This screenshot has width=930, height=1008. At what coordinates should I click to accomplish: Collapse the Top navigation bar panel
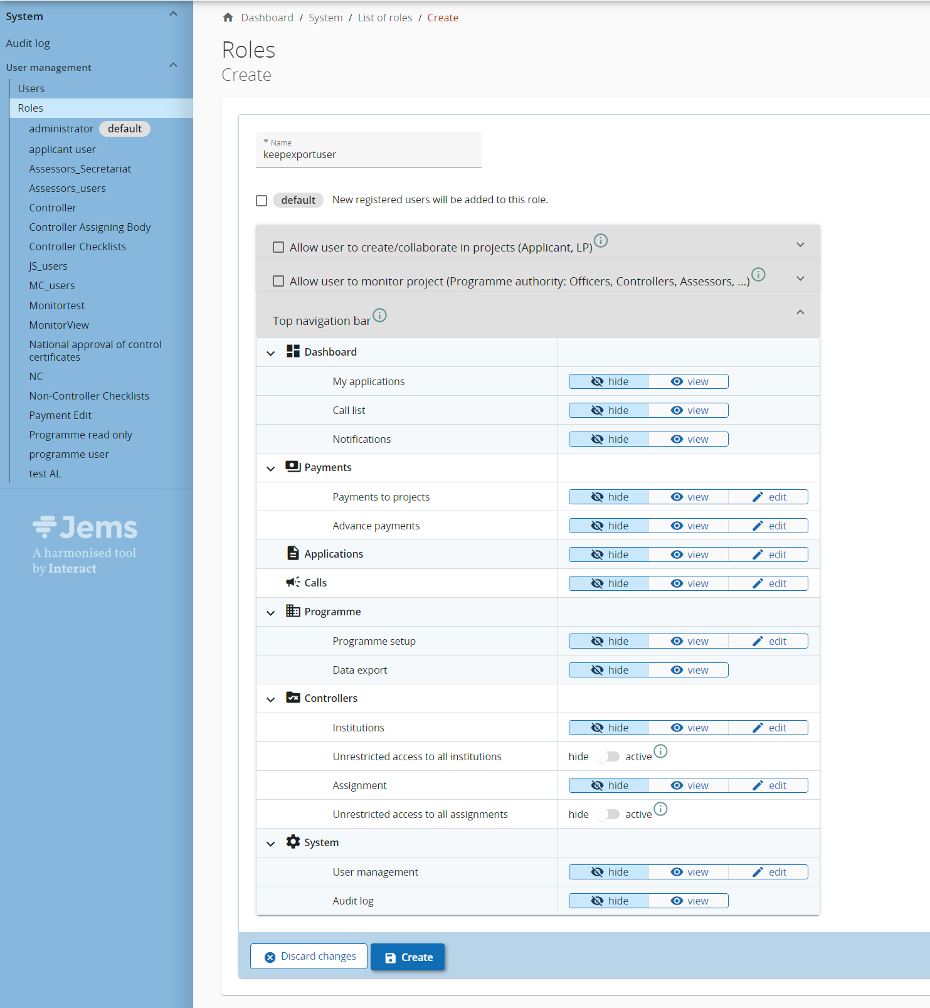click(x=800, y=312)
